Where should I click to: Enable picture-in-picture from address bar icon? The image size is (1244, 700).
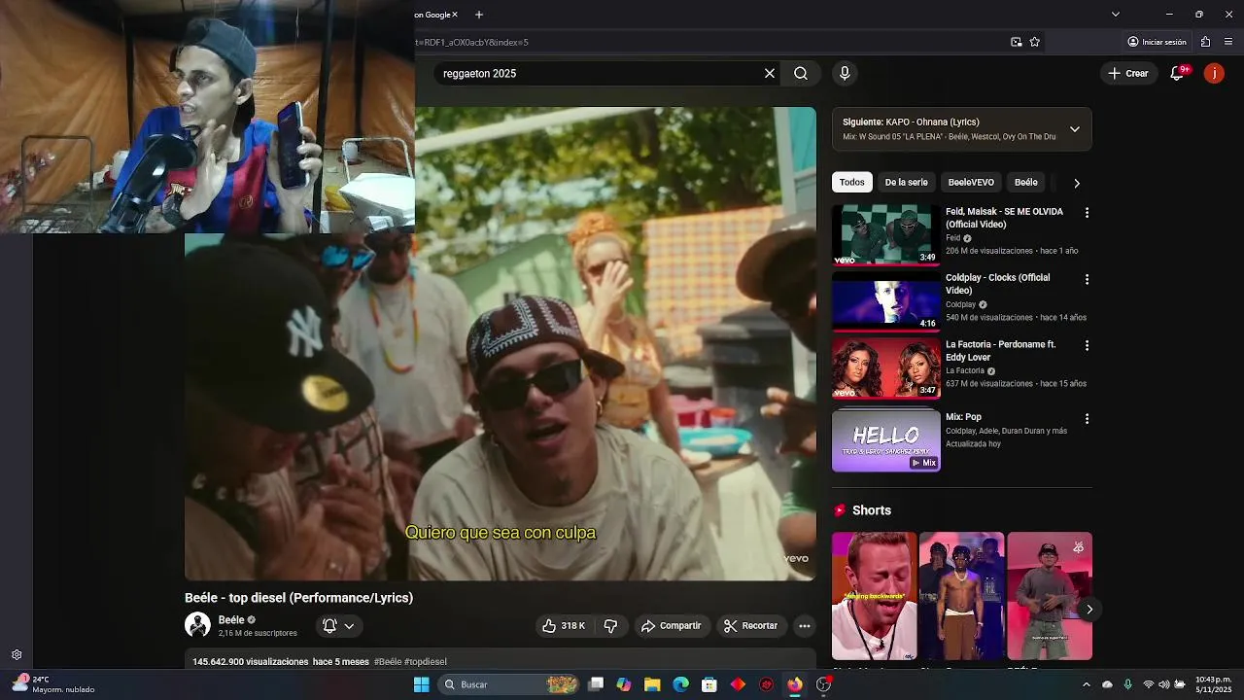[x=1016, y=42]
